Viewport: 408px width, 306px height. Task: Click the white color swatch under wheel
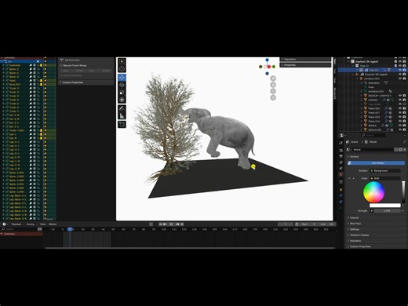pos(385,206)
